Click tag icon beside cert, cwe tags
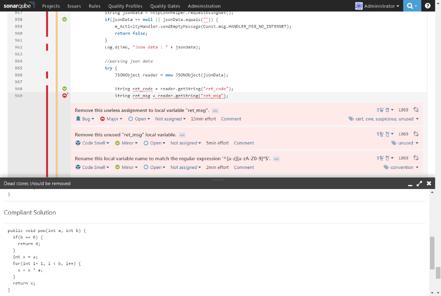Viewport: 441px width, 296px height. pyautogui.click(x=351, y=118)
